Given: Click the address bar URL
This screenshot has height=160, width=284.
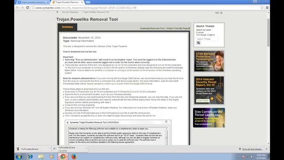Looking at the screenshot, I should pos(86,8).
